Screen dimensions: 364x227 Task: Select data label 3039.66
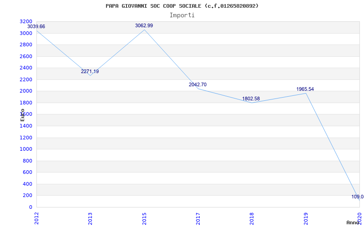pyautogui.click(x=36, y=27)
